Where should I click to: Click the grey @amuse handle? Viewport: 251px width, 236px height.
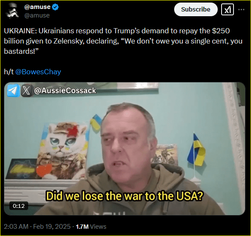[x=37, y=15]
